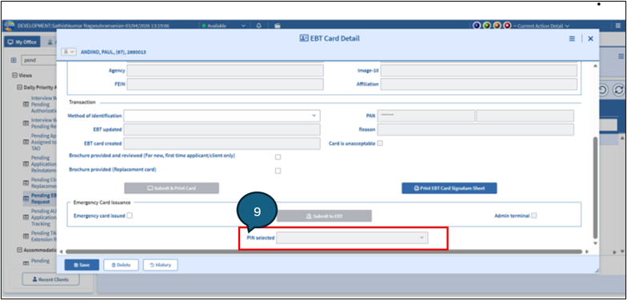627x300 pixels.
Task: Click the Agency input field
Action: pyautogui.click(x=226, y=70)
